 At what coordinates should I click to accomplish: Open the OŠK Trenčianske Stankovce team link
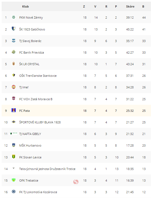point(38,76)
